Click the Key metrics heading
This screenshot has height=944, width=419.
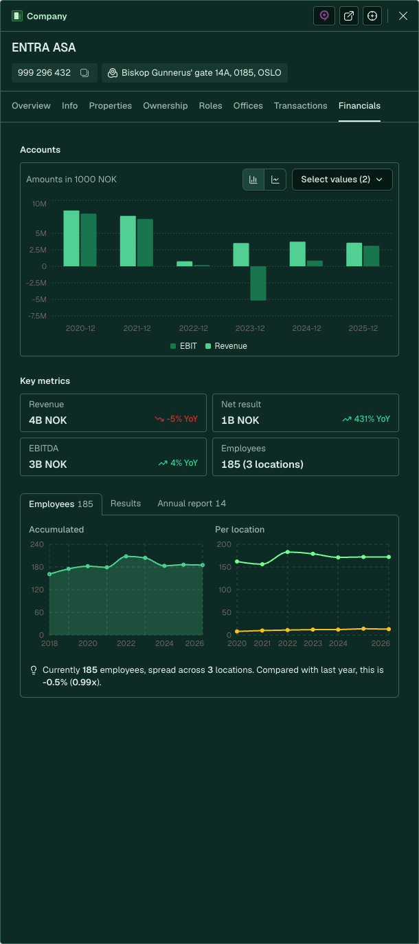(45, 381)
